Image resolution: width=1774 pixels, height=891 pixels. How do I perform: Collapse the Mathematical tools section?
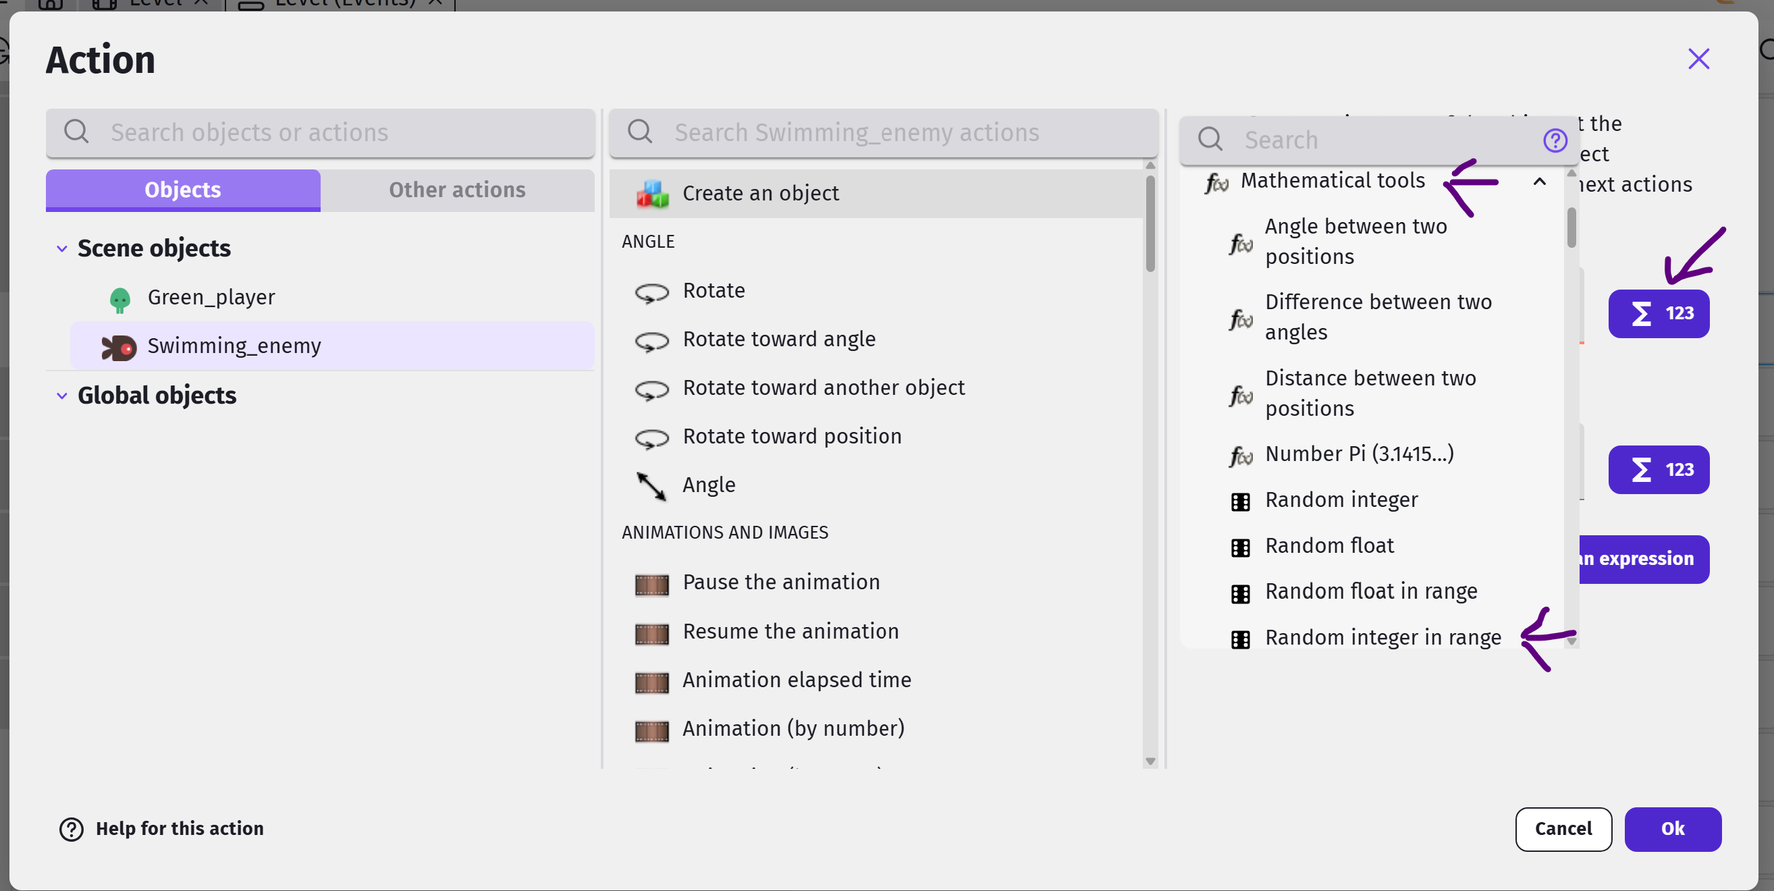tap(1539, 182)
